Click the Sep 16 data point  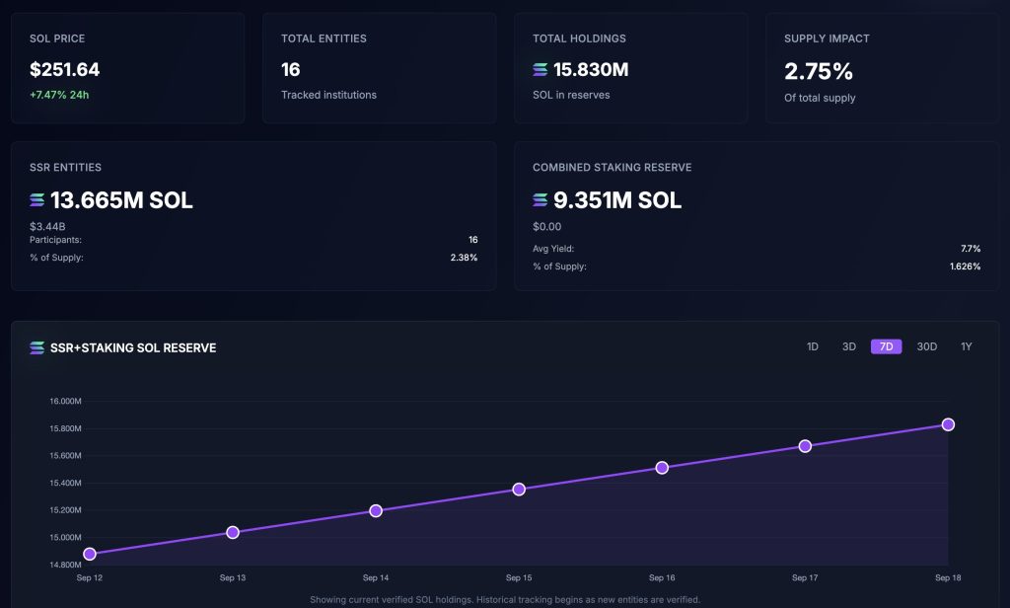(662, 467)
